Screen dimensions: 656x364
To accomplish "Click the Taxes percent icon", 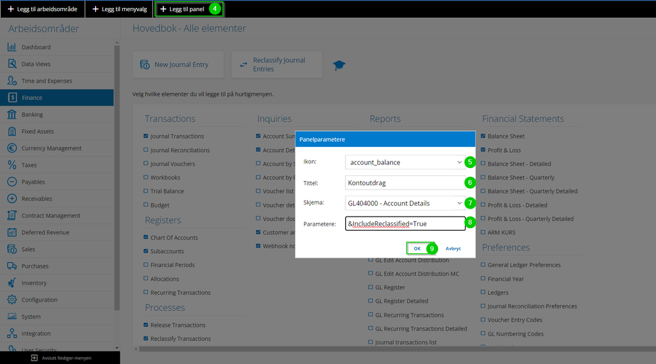I will click(12, 165).
